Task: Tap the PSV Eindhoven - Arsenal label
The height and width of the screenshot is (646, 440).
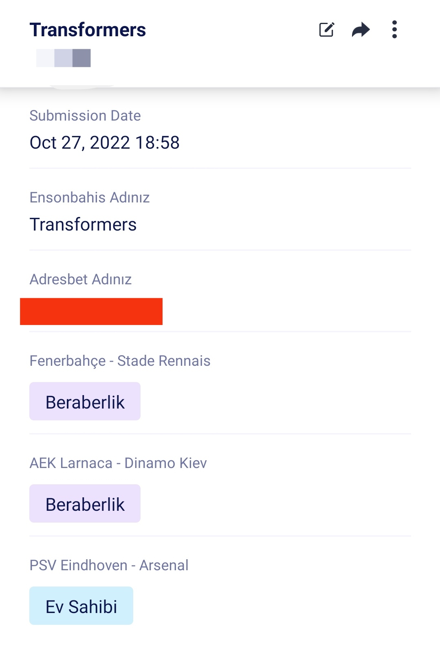Action: click(x=109, y=565)
